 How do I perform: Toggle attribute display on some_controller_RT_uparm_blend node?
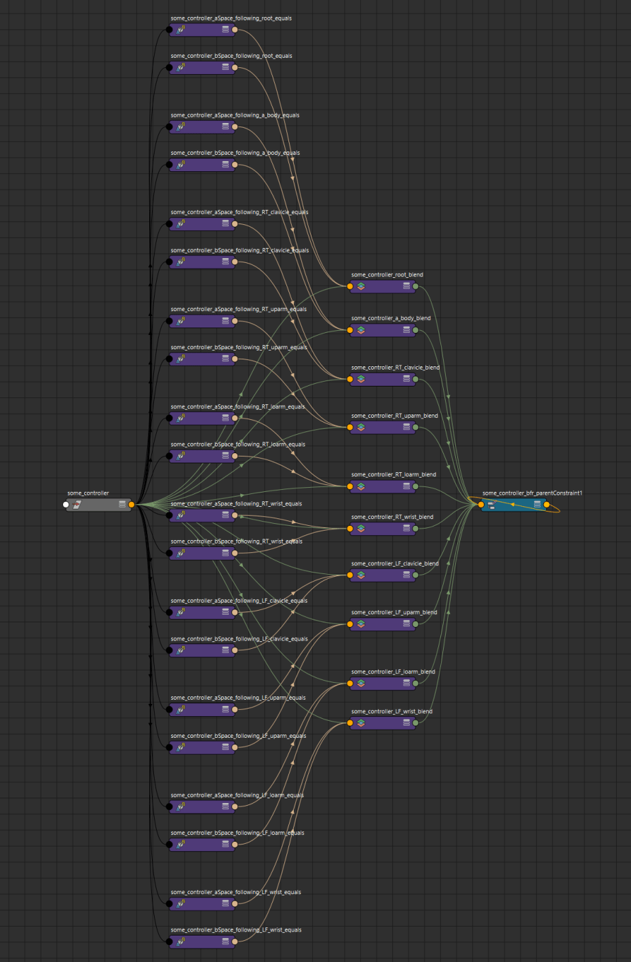coord(406,428)
